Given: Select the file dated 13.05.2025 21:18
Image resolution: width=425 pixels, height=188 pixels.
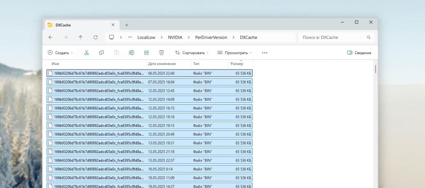Looking at the screenshot, I should pos(150,152).
